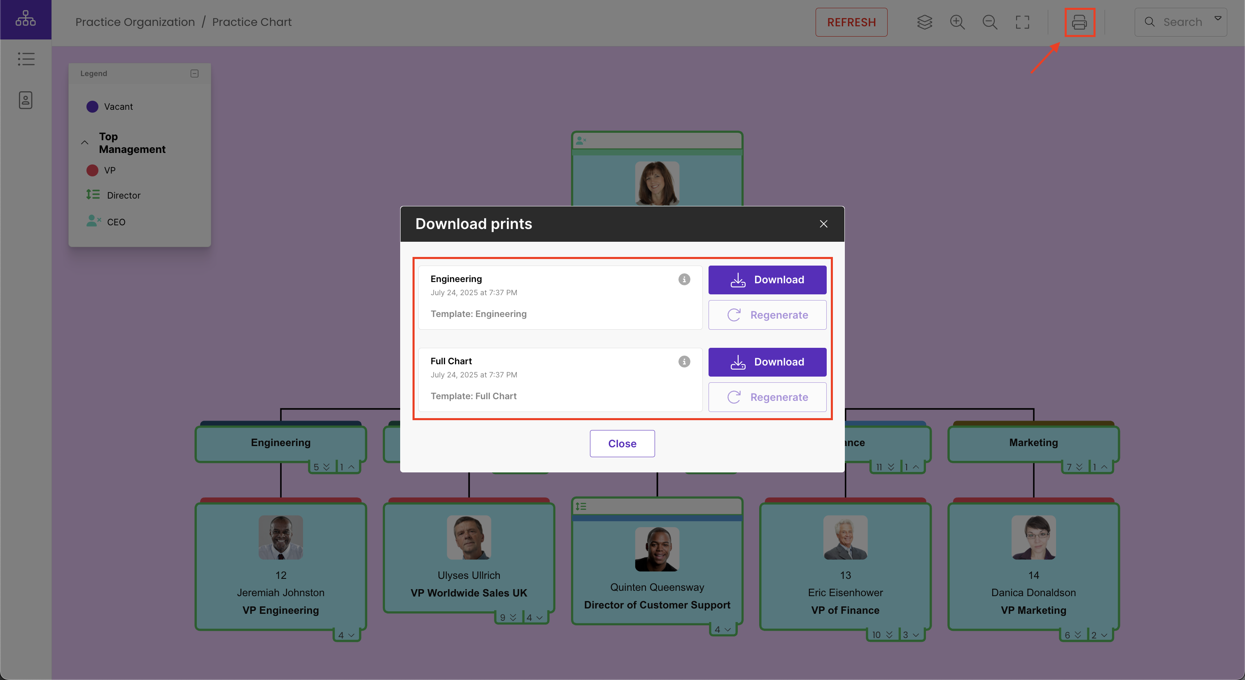
Task: Click 'VP Worldwide Sales UK' title
Action: click(x=469, y=593)
